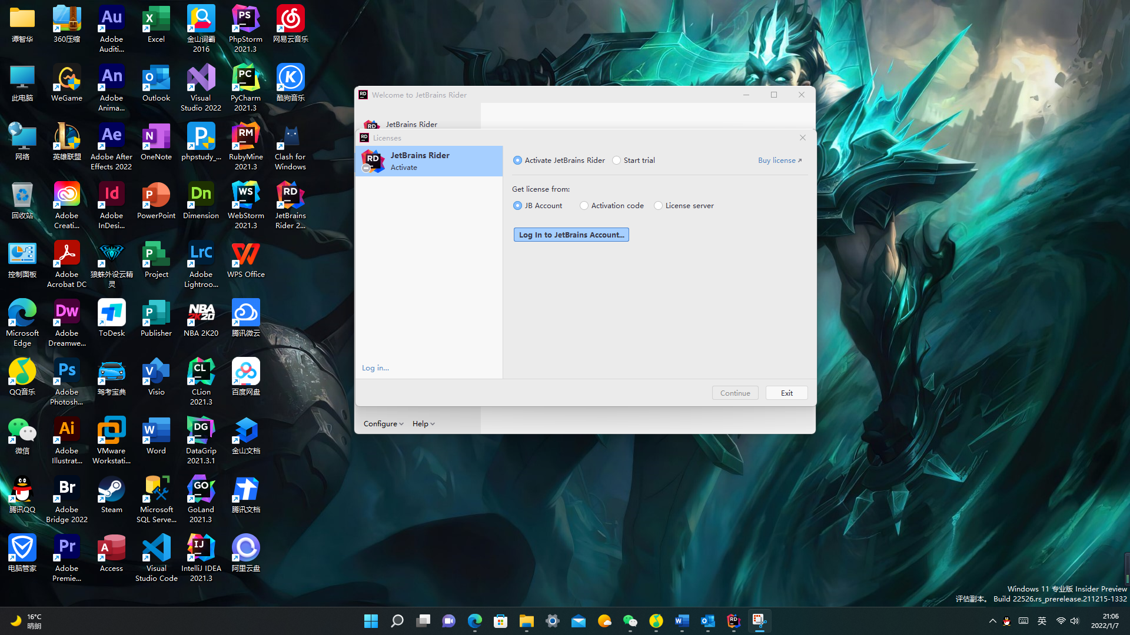1130x635 pixels.
Task: Select the Start trial radio button
Action: [616, 161]
